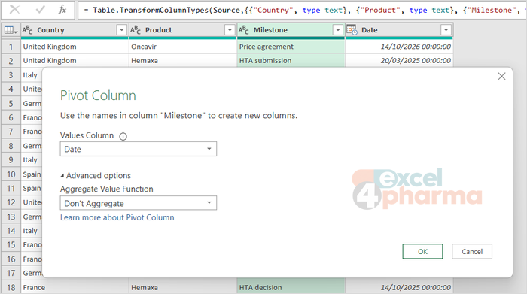Click the Product column text type icon
Screen dimensions: 527x294
[136, 30]
